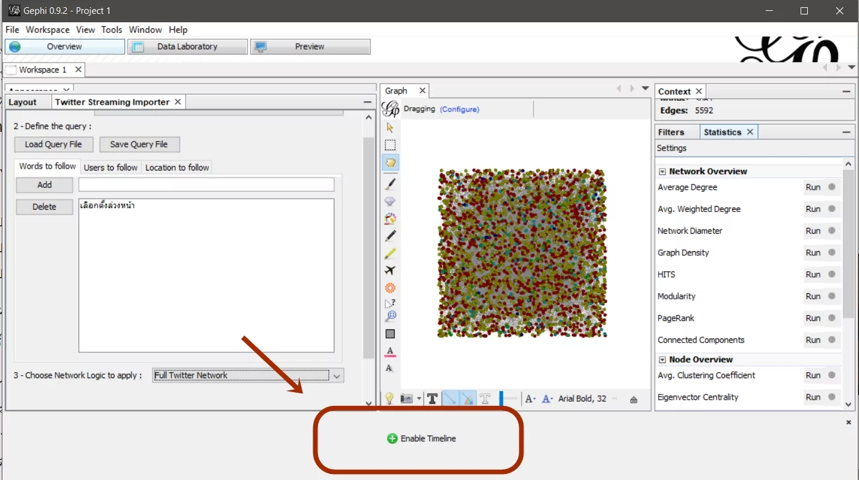The height and width of the screenshot is (480, 859).
Task: Open the blue label color mode dropdown
Action: (547, 399)
